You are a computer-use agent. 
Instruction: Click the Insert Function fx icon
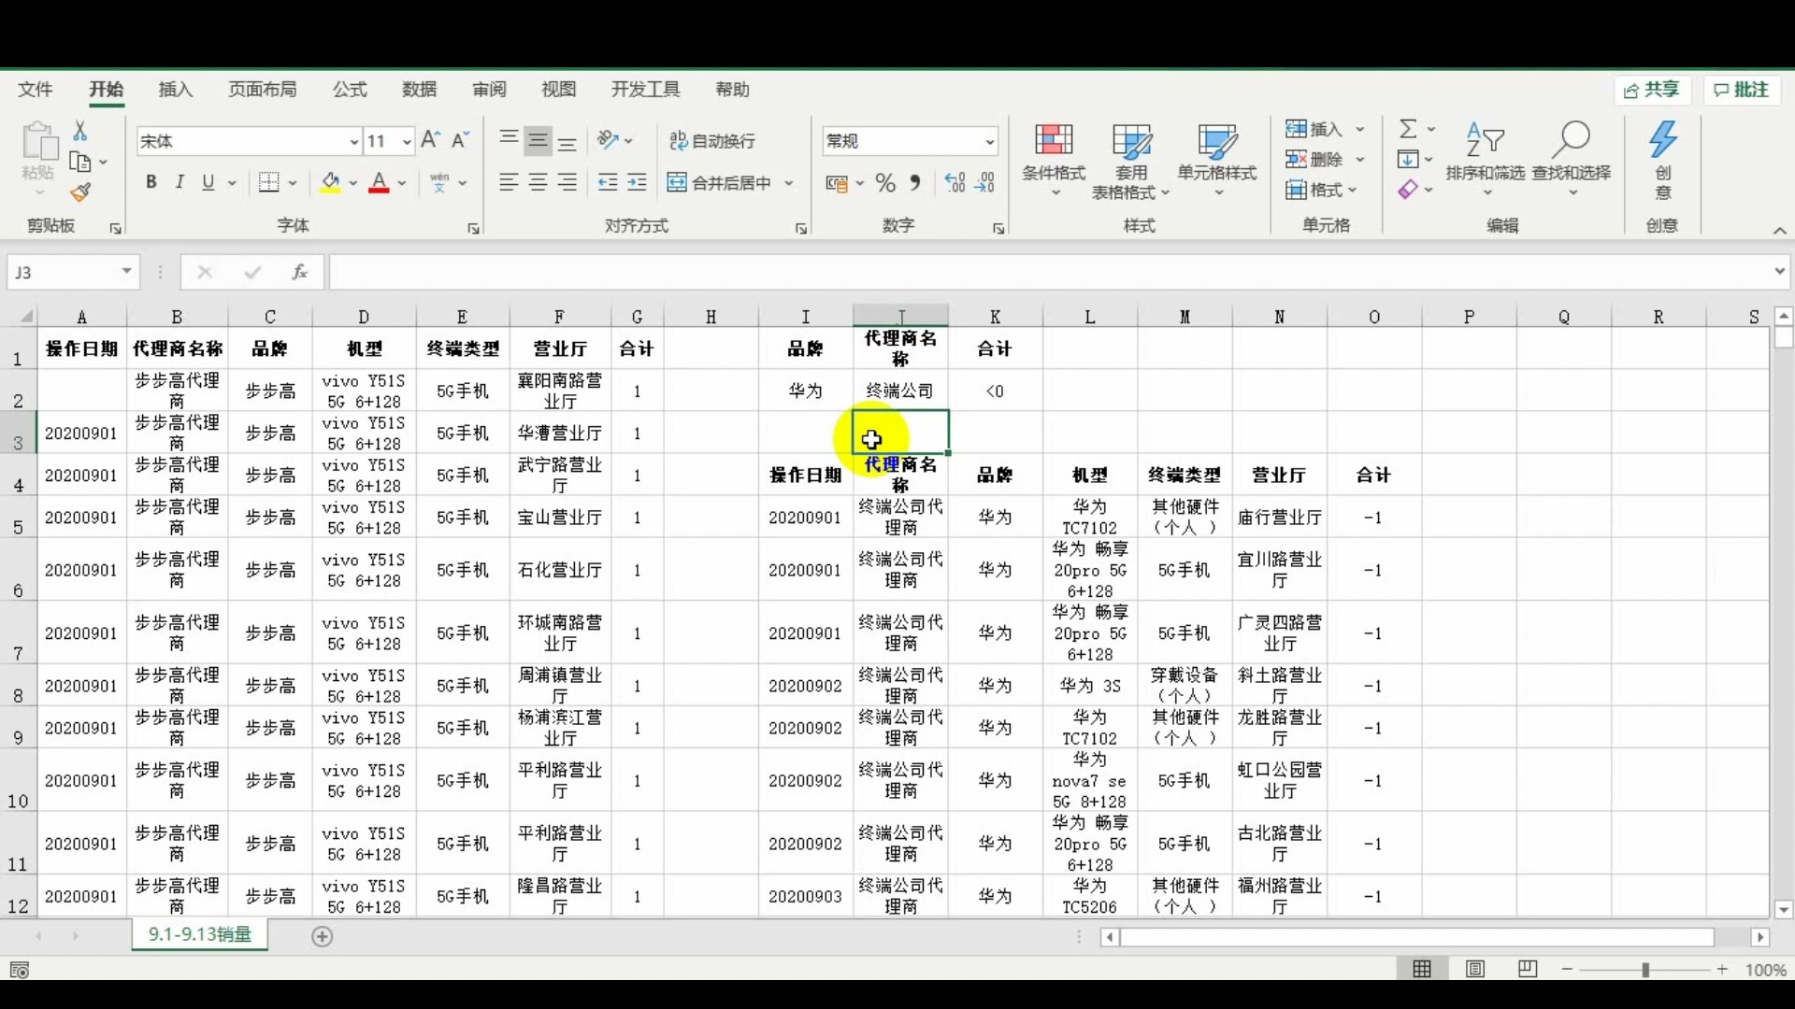click(x=299, y=272)
